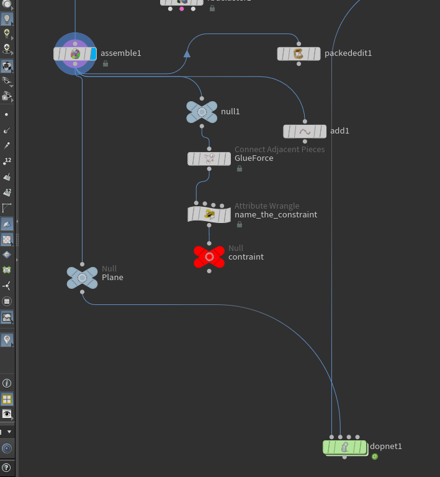The width and height of the screenshot is (440, 477).
Task: Enable high quality lighting with shadows icon
Action: click(7, 48)
